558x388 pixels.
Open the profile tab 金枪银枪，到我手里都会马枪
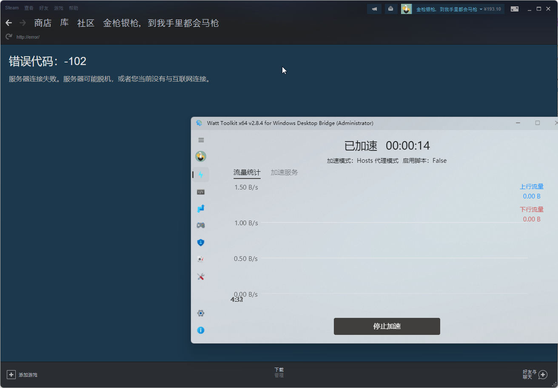(161, 23)
